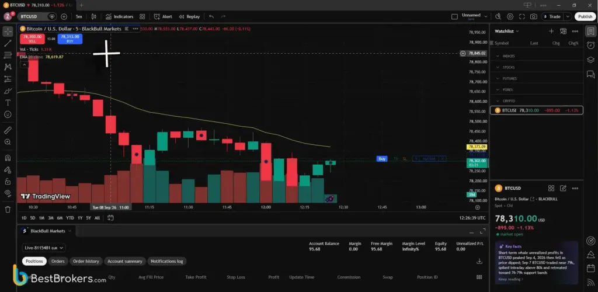Screen dimensions: 598x292
Task: Open quick search lightbulb icon
Action: coord(498,17)
